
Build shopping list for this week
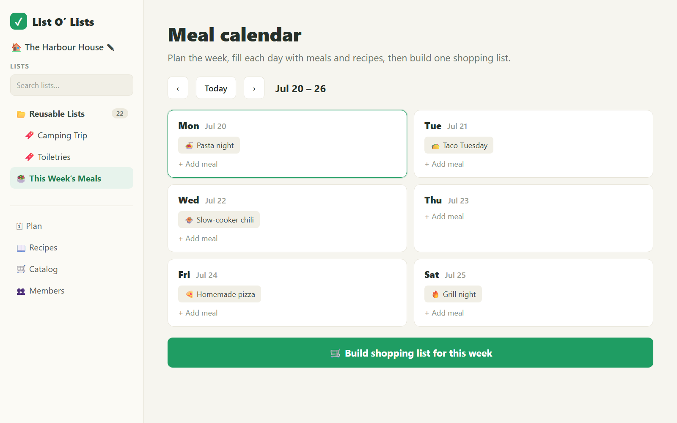(x=410, y=353)
